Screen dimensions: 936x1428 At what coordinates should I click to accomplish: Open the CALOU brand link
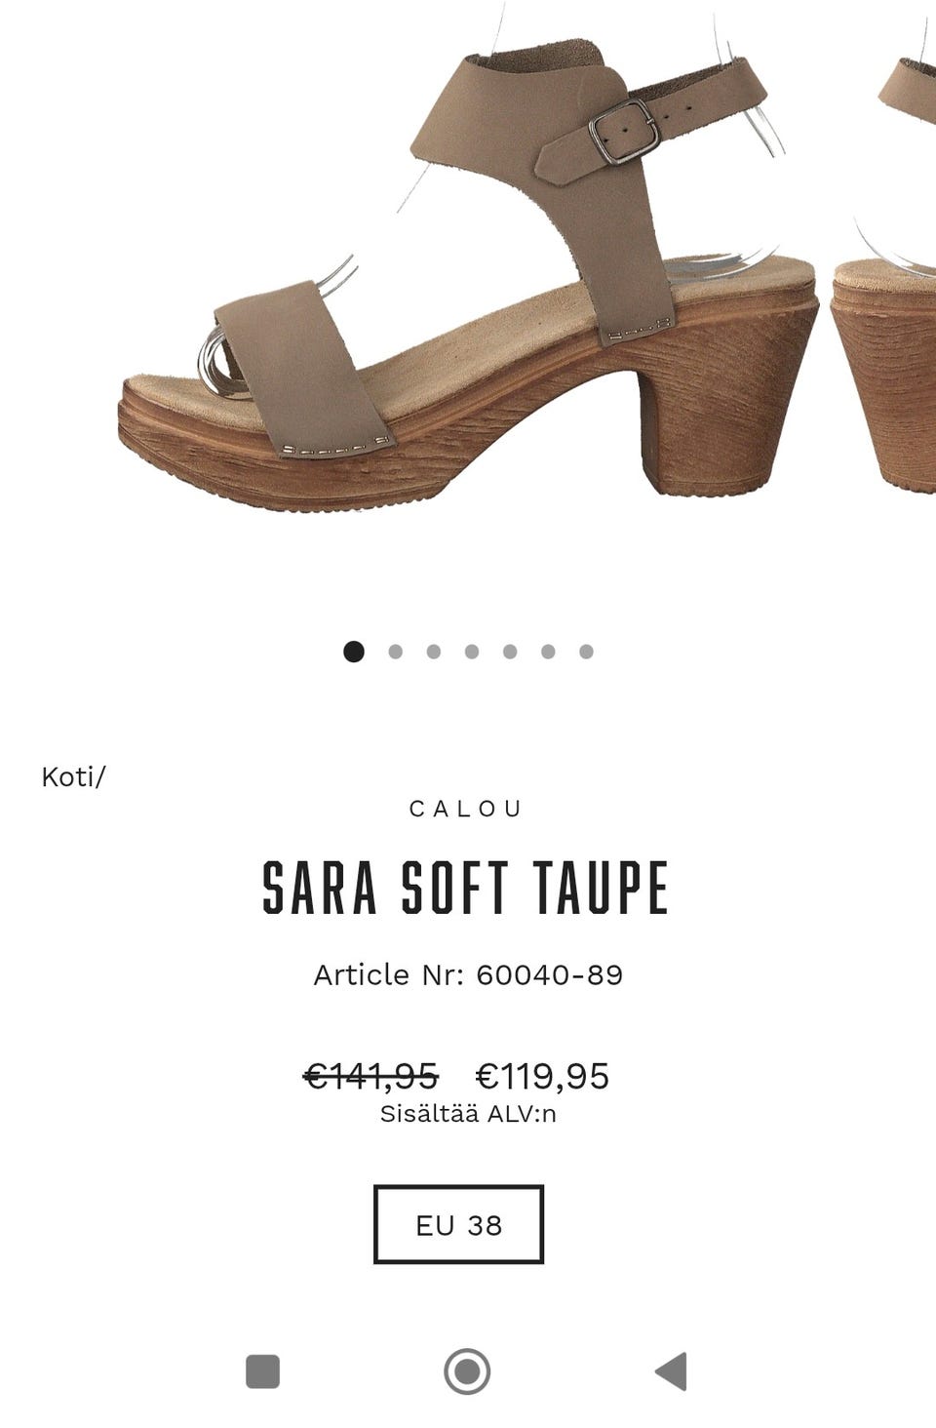point(467,809)
